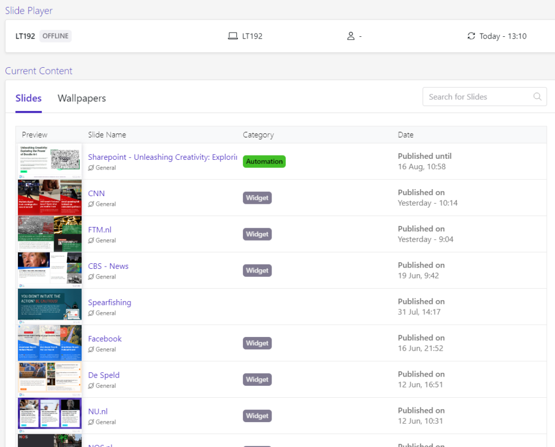
Task: Click the Widget badge in FTM.nl row
Action: click(257, 234)
